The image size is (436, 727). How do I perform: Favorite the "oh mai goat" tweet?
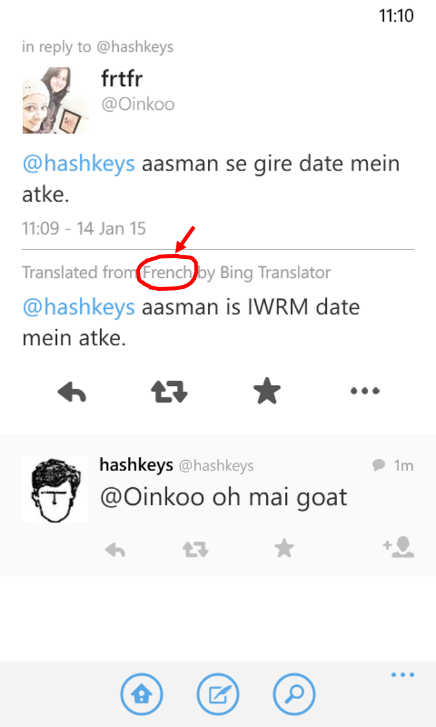(284, 549)
